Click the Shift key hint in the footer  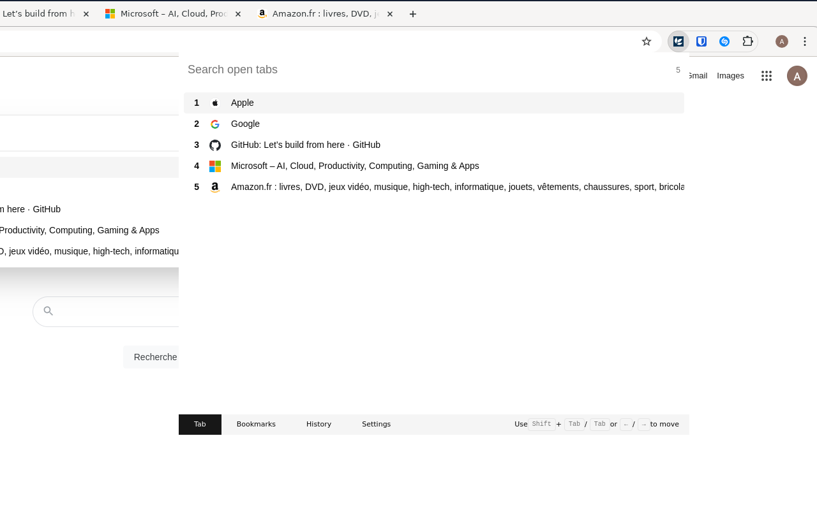(x=541, y=425)
